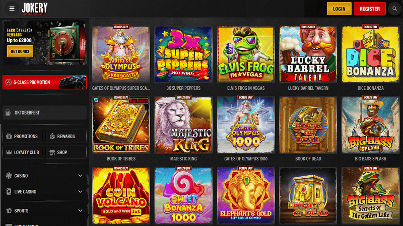403x226 pixels.
Task: Click the Jokery logo
Action: tap(34, 8)
